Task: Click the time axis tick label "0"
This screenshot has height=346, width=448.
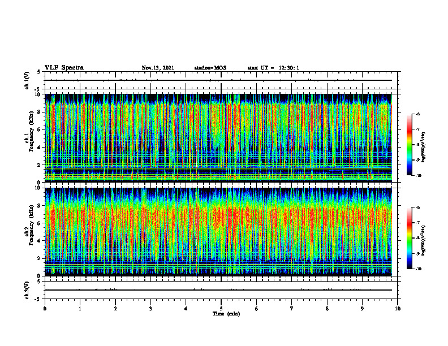Action: 45,309
